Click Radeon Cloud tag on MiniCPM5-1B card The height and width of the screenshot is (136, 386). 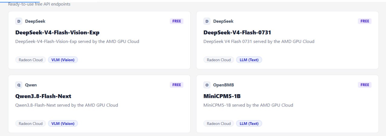click(x=219, y=124)
